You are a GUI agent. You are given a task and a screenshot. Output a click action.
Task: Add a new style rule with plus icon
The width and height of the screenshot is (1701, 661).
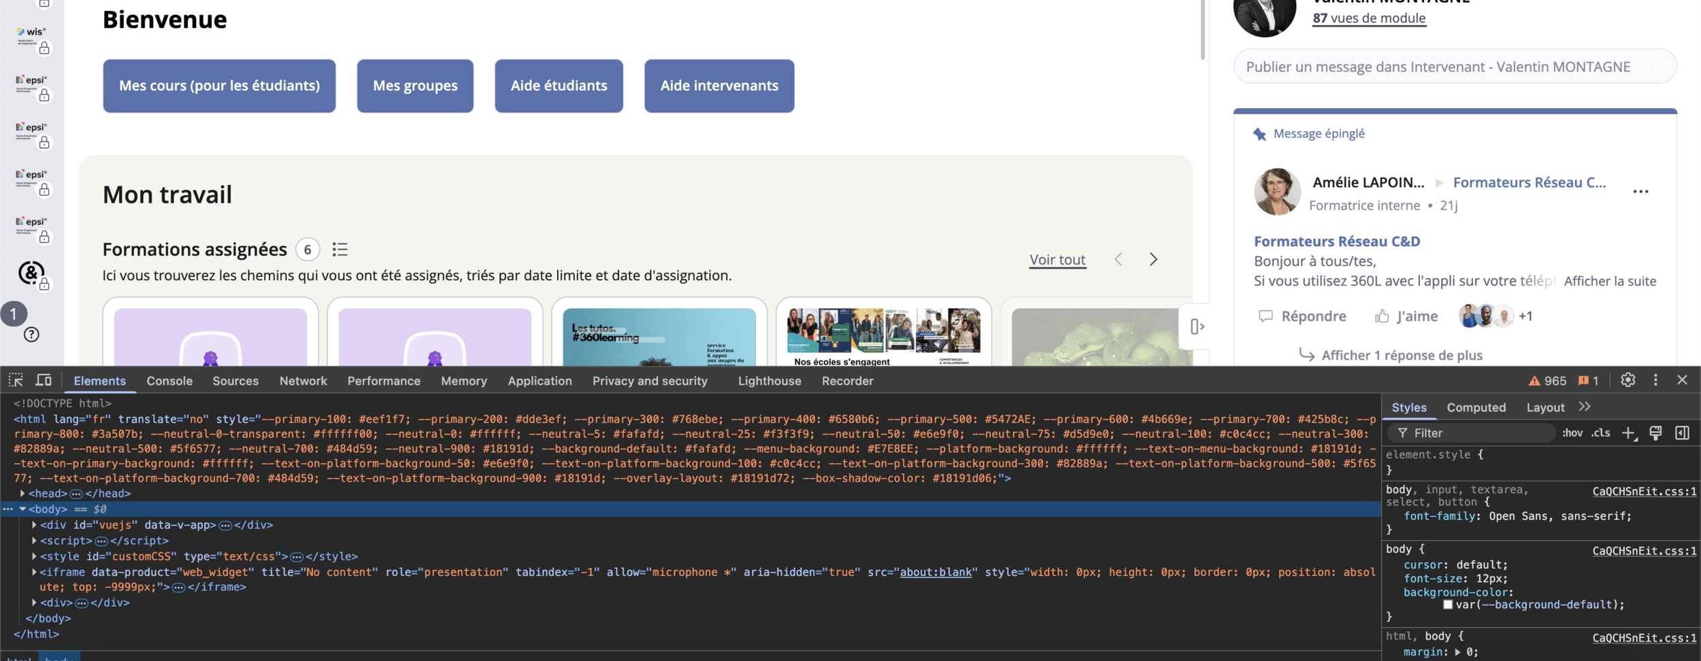click(x=1629, y=433)
